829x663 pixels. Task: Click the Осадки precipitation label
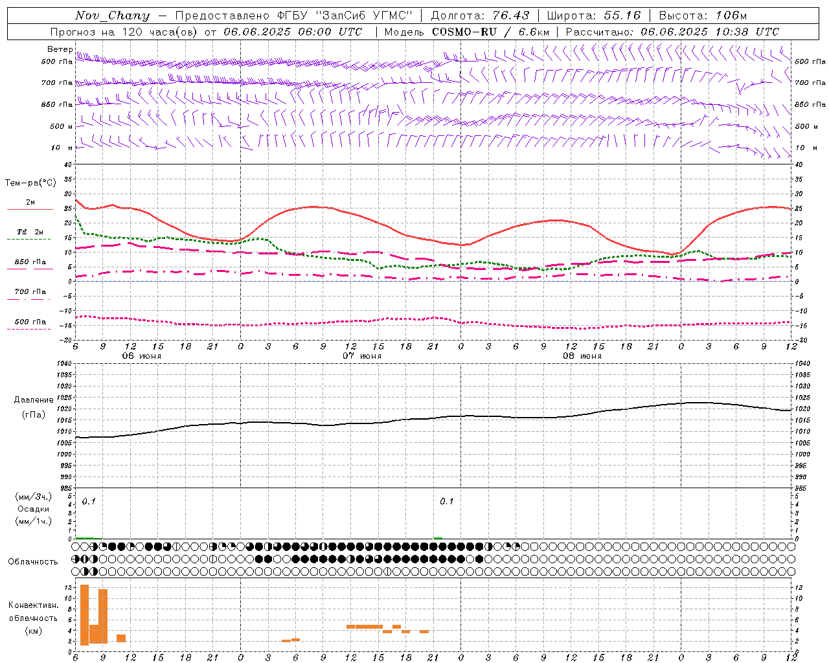pyautogui.click(x=34, y=509)
